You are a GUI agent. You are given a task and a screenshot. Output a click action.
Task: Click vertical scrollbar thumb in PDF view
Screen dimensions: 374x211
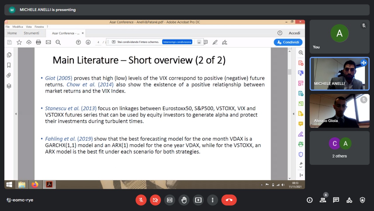290,72
